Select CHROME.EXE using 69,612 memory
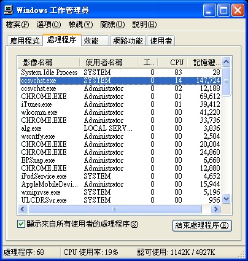248x261 pixels. [120, 96]
